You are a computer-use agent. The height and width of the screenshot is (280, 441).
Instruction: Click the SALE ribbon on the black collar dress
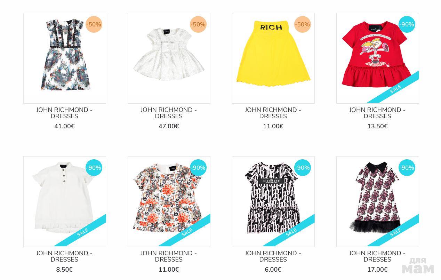(395, 232)
